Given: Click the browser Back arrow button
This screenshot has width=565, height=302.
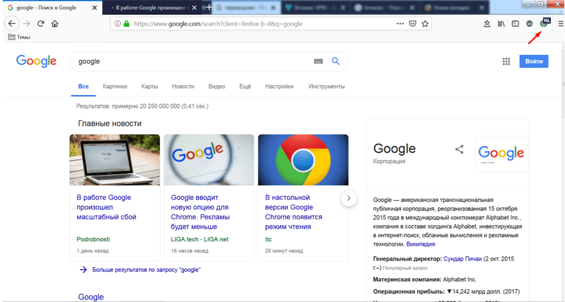Looking at the screenshot, I should click(12, 24).
